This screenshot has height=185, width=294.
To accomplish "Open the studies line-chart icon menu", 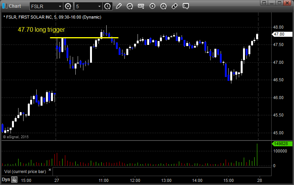I will (x=130, y=6).
